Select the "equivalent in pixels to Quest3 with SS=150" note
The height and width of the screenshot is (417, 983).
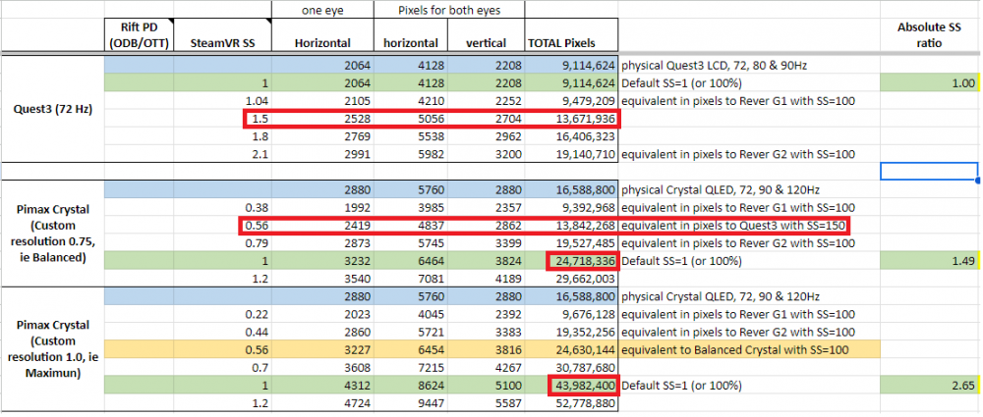click(x=733, y=227)
